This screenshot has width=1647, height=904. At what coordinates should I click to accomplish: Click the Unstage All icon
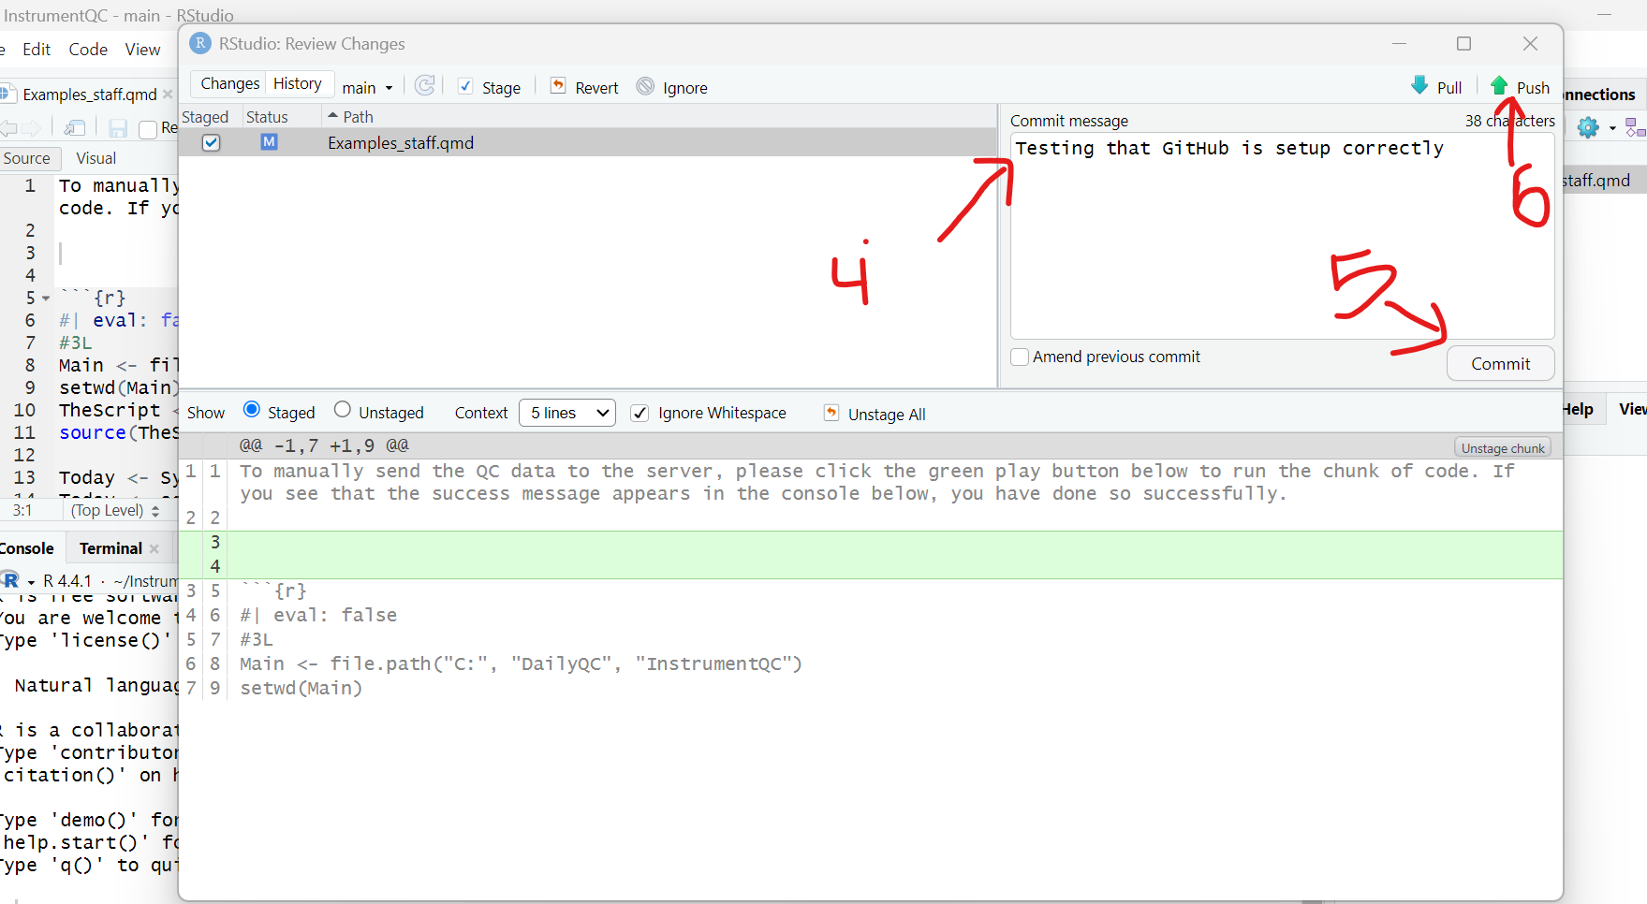[x=831, y=413]
